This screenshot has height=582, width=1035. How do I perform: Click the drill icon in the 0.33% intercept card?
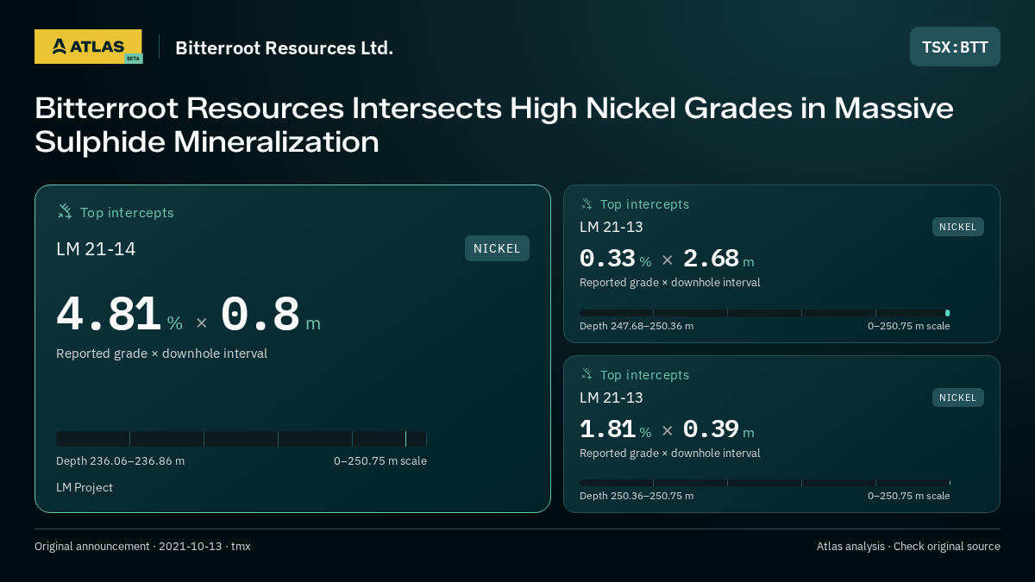click(x=586, y=204)
